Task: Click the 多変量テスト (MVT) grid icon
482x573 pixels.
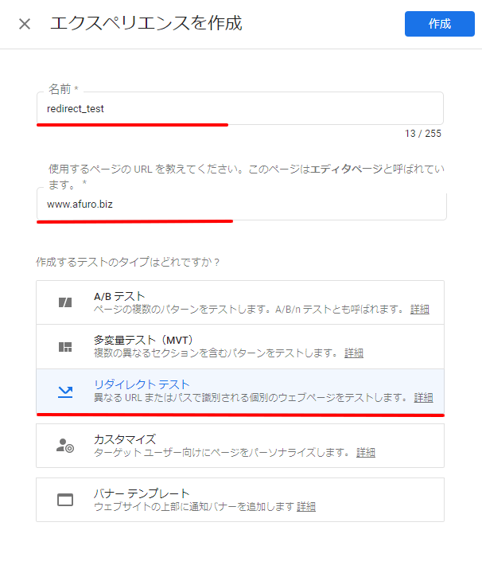Action: click(x=65, y=346)
